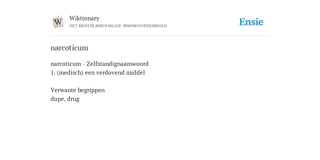The image size is (320, 160).
Task: Select the word middel in the definition
Action: 136,72
